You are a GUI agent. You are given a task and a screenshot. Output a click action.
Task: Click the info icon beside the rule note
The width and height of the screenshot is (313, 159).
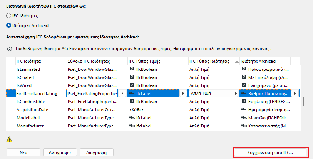pyautogui.click(x=10, y=49)
